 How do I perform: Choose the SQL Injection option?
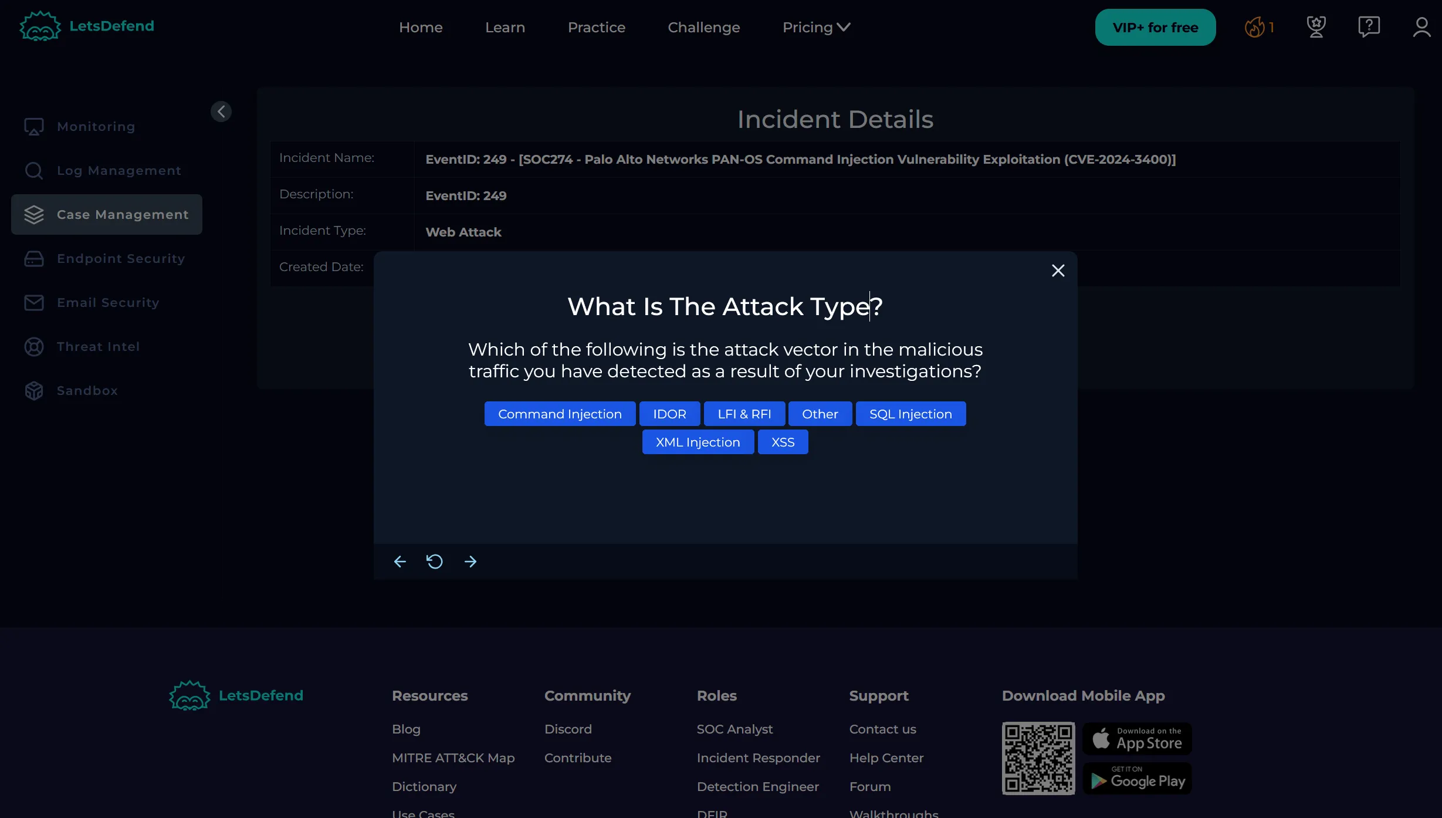tap(910, 414)
